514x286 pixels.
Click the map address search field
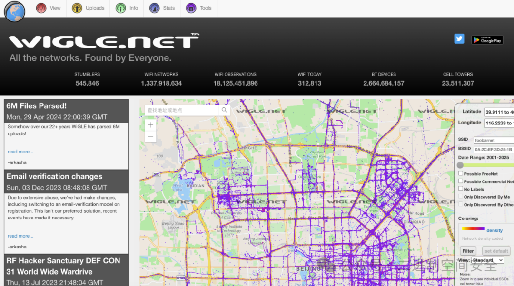(x=182, y=110)
